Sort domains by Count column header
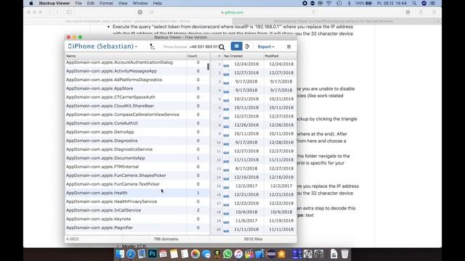The width and height of the screenshot is (465, 261). pos(198,56)
